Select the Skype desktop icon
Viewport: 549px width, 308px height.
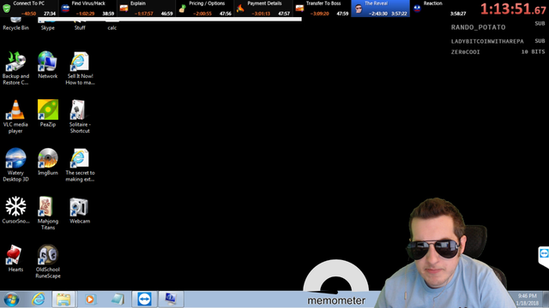point(48,25)
